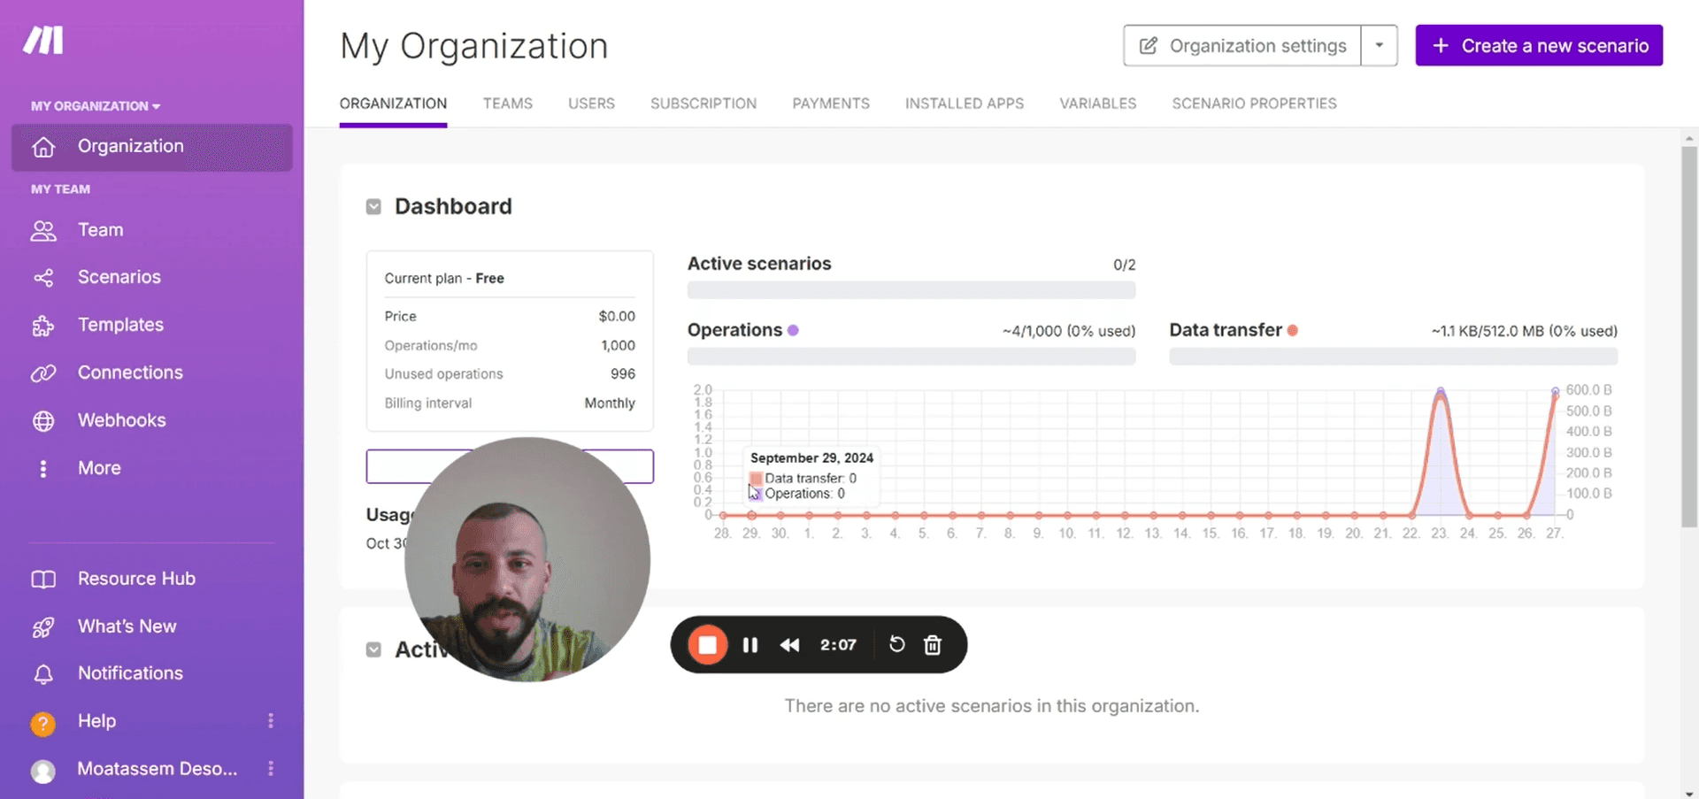Expand the My Organization switcher dropdown
Viewport: 1699px width, 799px height.
pos(96,106)
